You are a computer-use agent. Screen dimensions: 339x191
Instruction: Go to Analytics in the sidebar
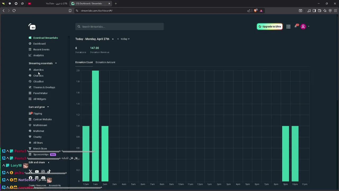[x=36, y=55]
